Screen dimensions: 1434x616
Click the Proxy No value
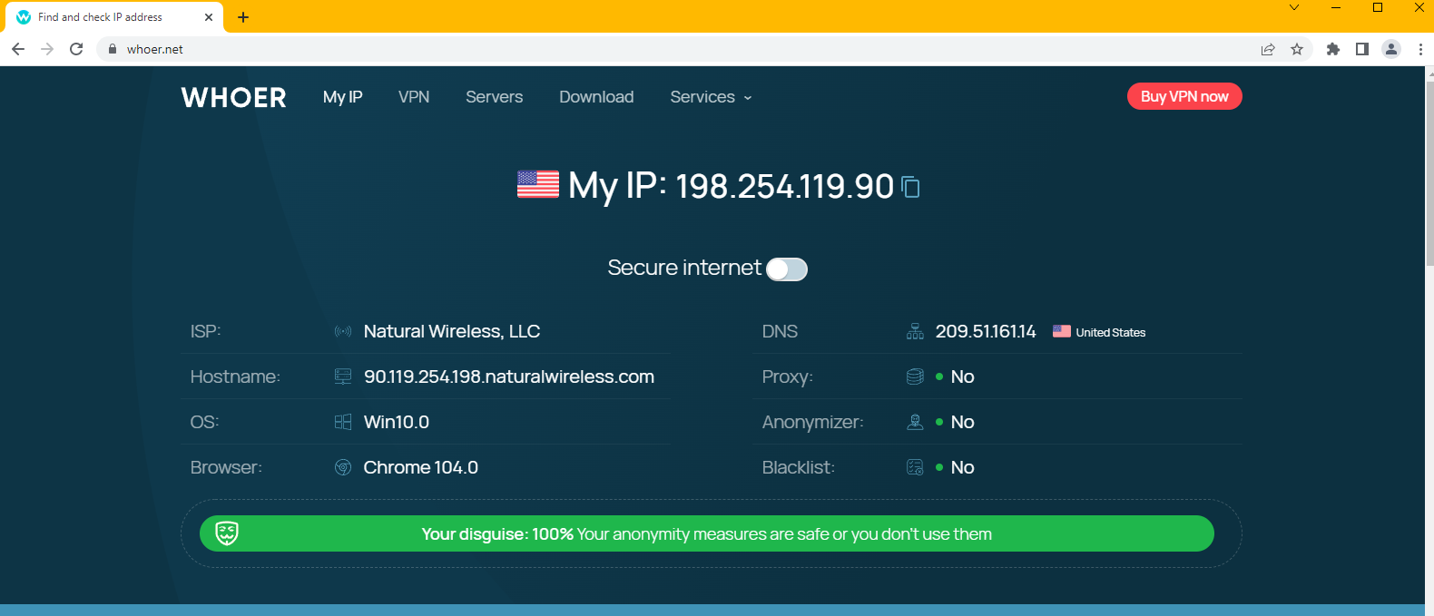(962, 376)
